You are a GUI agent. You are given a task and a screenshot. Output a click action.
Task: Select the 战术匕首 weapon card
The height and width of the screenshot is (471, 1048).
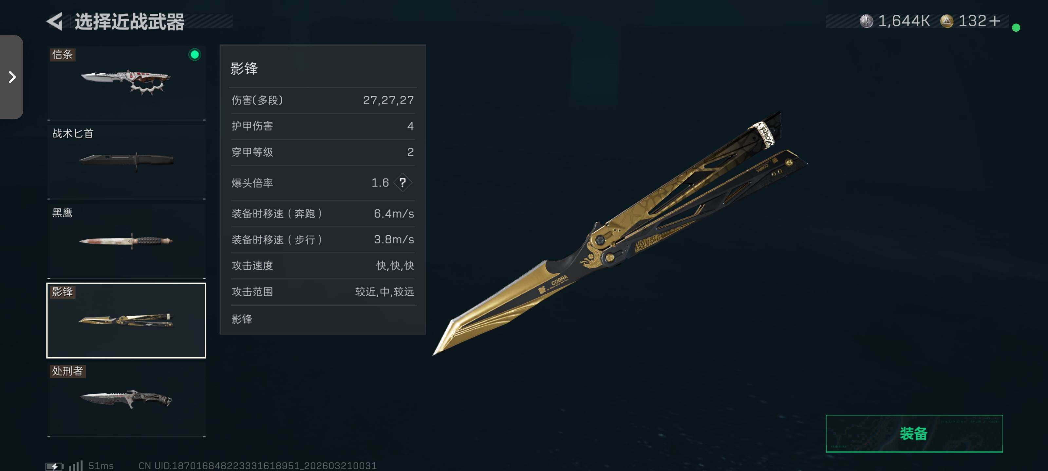[126, 162]
